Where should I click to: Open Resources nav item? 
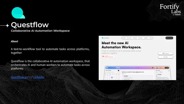click(x=140, y=38)
